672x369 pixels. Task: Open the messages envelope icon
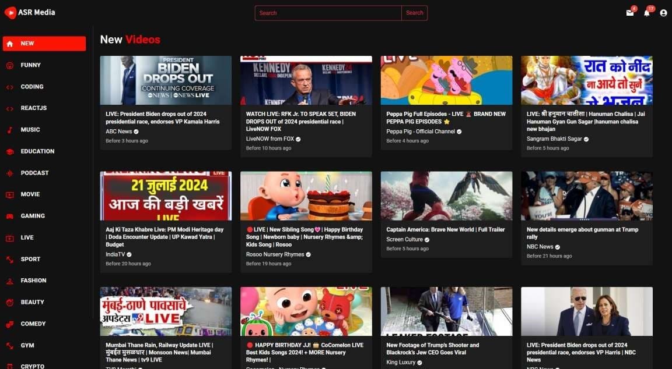click(629, 13)
